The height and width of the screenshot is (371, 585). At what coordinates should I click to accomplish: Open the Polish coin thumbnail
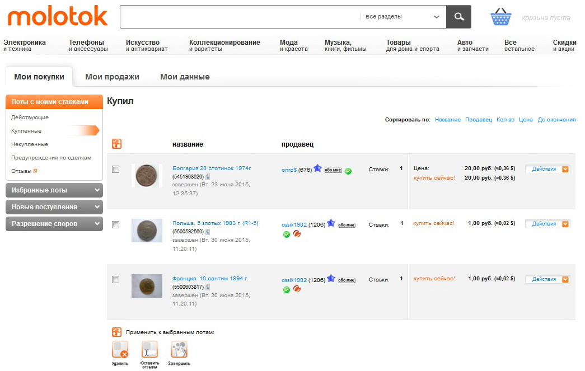pos(147,231)
